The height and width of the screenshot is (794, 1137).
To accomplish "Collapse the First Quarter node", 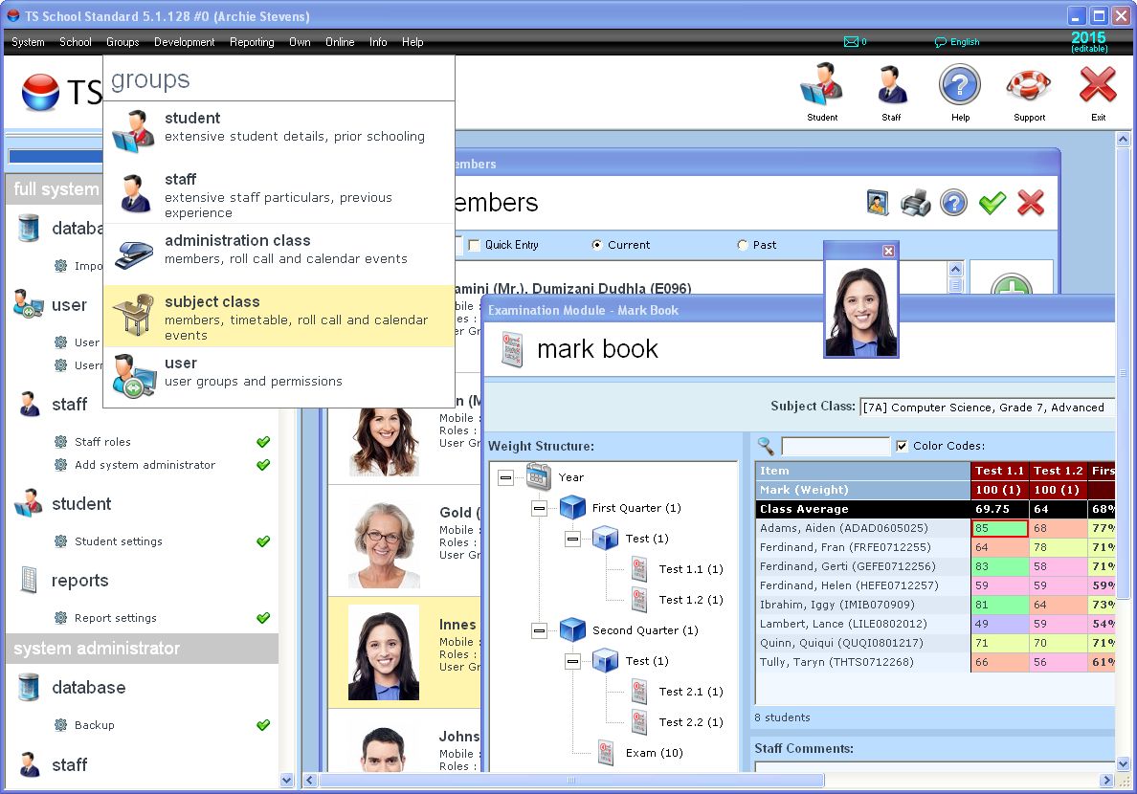I will (x=539, y=508).
